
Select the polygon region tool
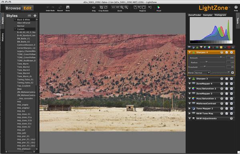[136, 7]
